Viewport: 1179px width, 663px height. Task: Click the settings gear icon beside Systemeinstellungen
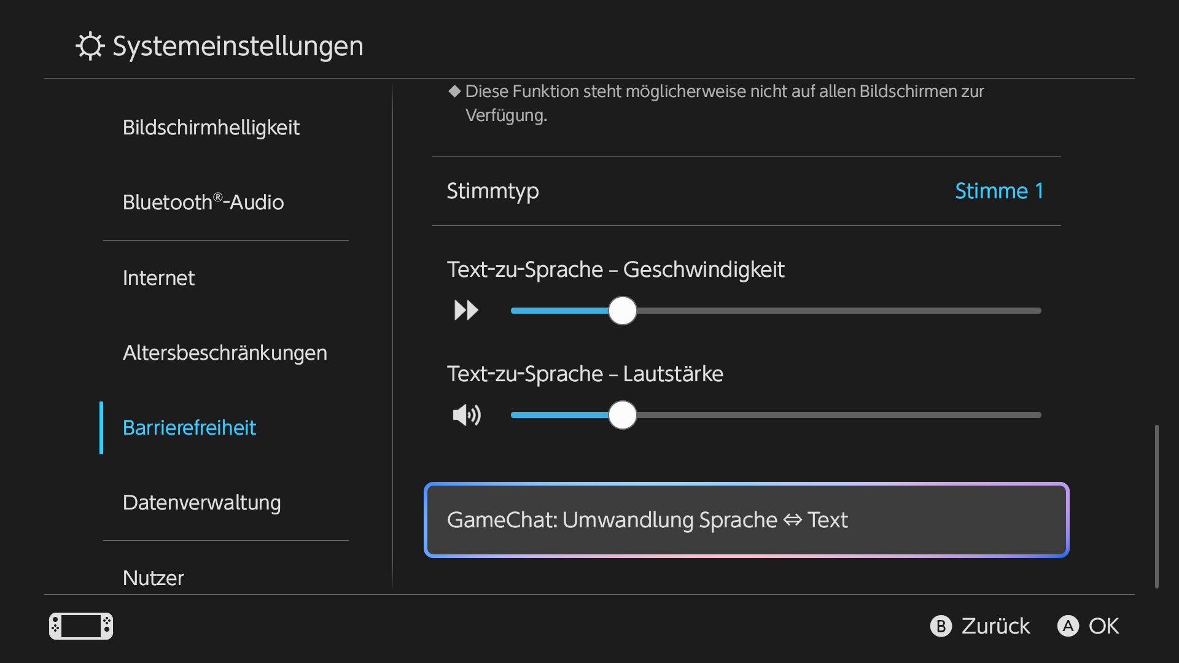point(90,46)
